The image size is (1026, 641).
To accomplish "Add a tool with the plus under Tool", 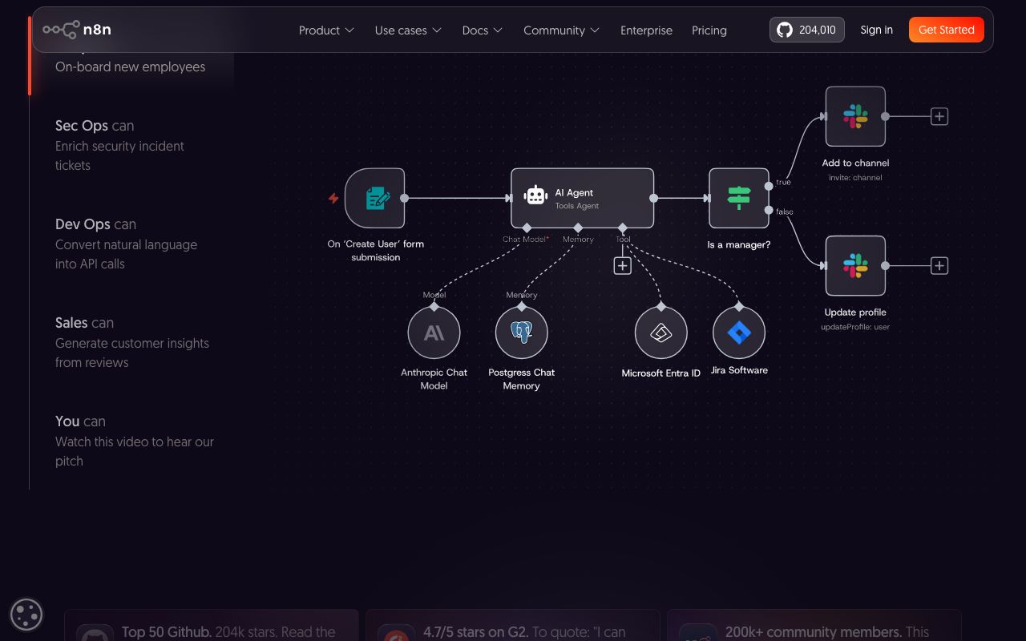I will click(623, 265).
